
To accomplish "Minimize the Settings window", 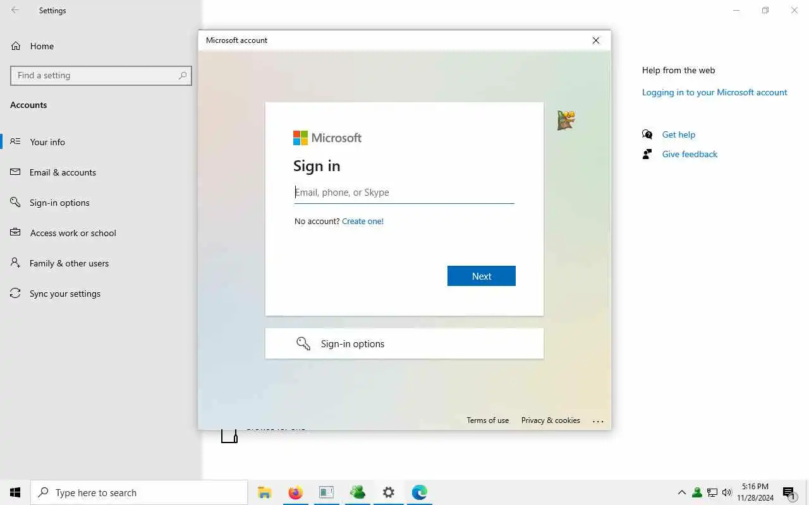I will point(736,10).
